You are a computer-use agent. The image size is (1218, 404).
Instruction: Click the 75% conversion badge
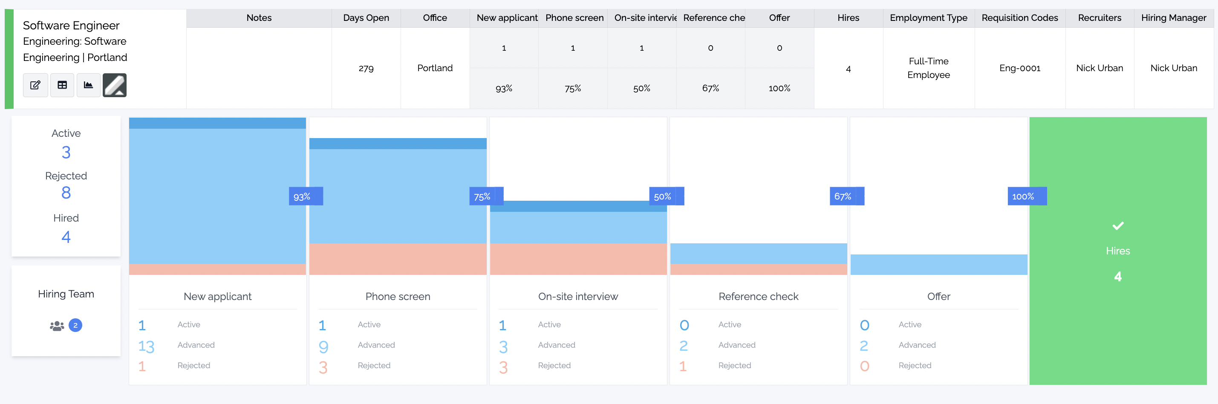[482, 196]
